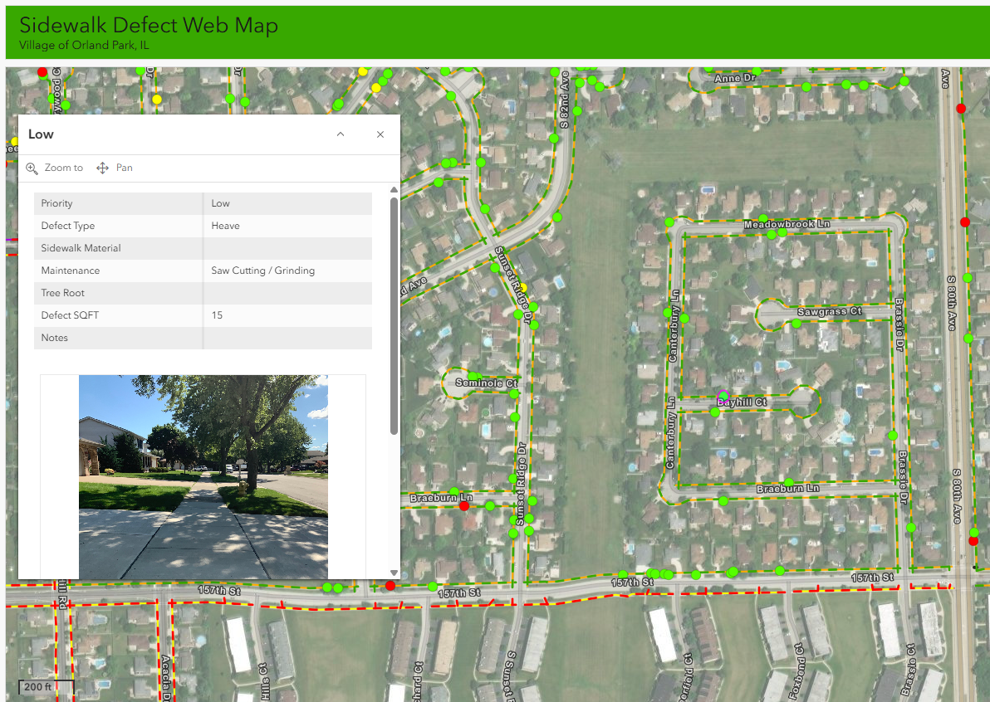
Task: Select the red defect marker on Braeburn Ln
Action: coord(464,506)
